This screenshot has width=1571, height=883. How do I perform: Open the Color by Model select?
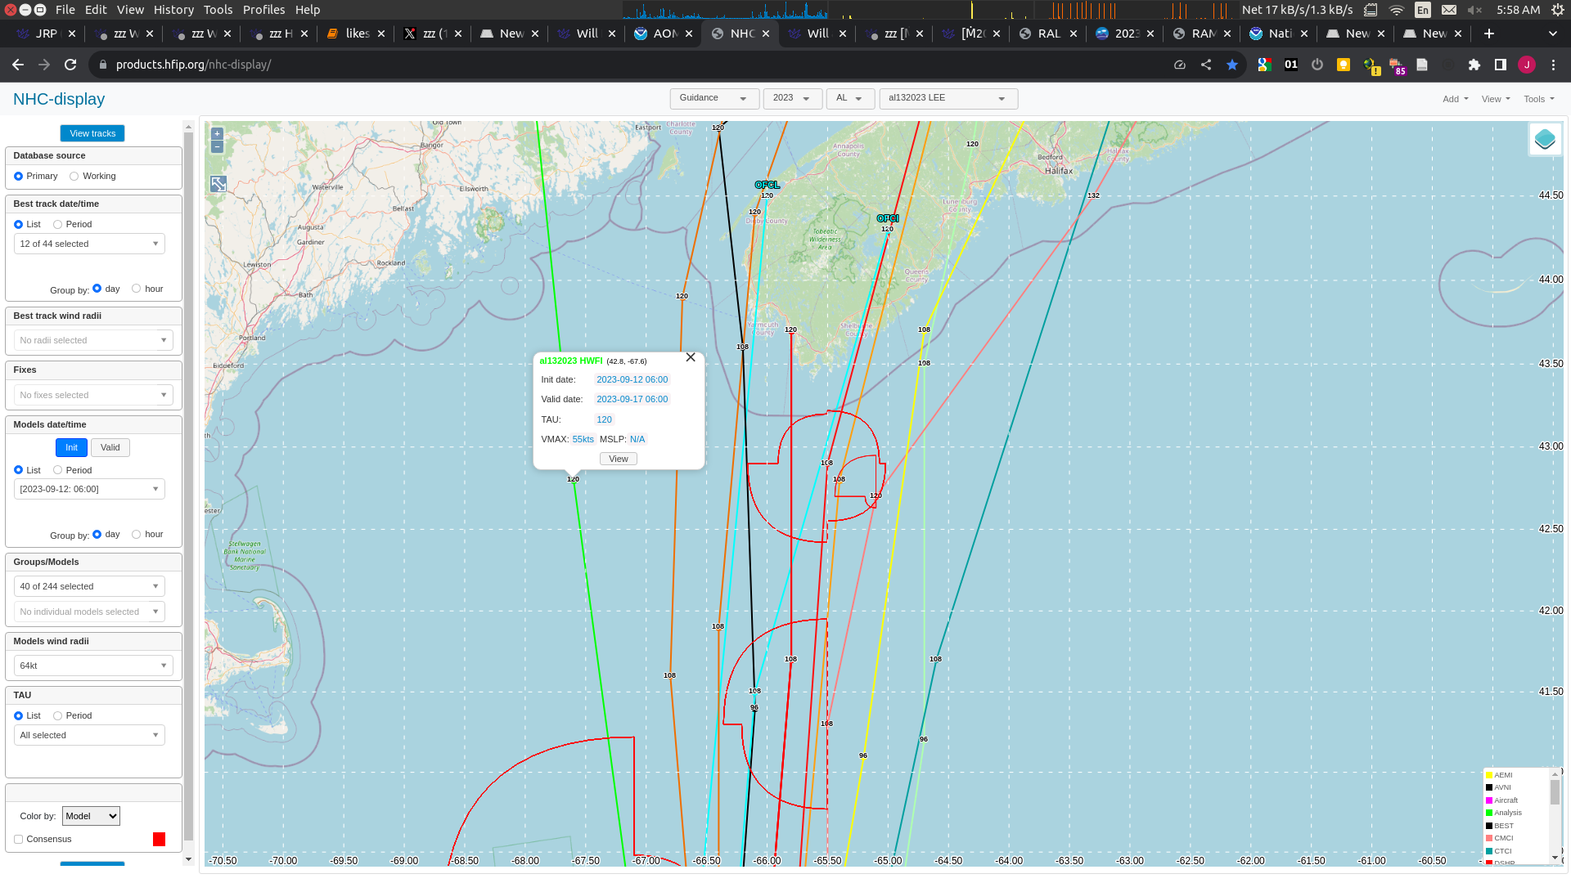click(x=91, y=816)
